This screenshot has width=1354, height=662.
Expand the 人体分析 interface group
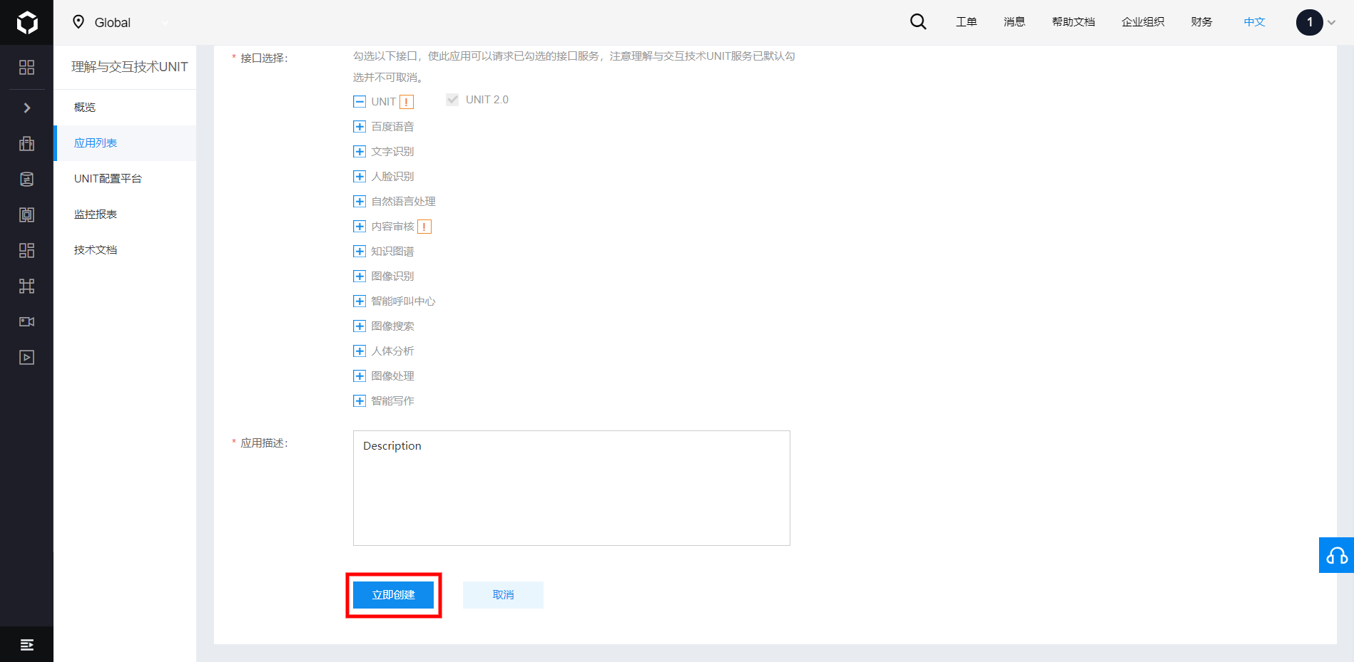[x=360, y=351]
